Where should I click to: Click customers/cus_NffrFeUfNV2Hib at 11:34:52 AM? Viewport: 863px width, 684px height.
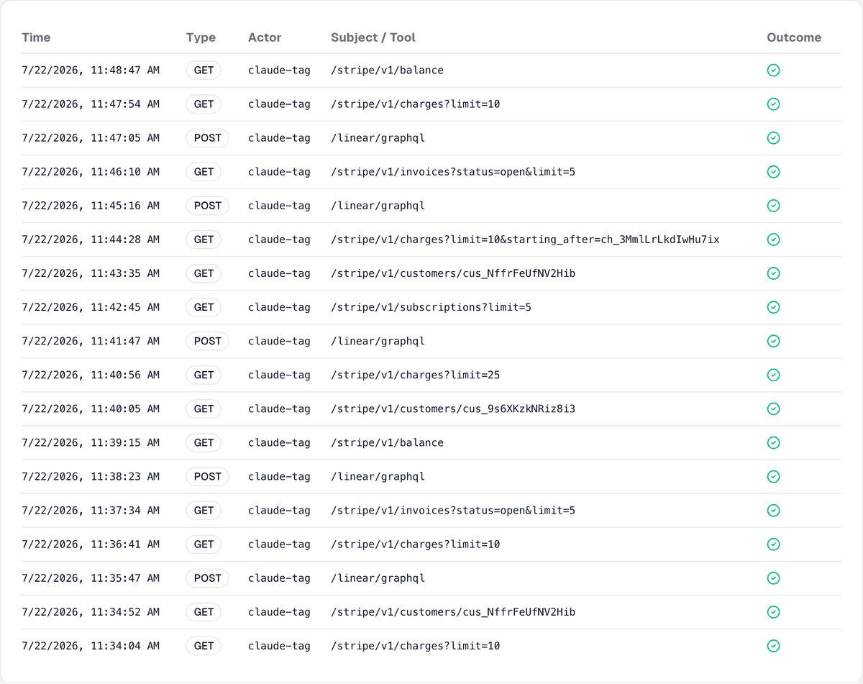click(x=453, y=611)
